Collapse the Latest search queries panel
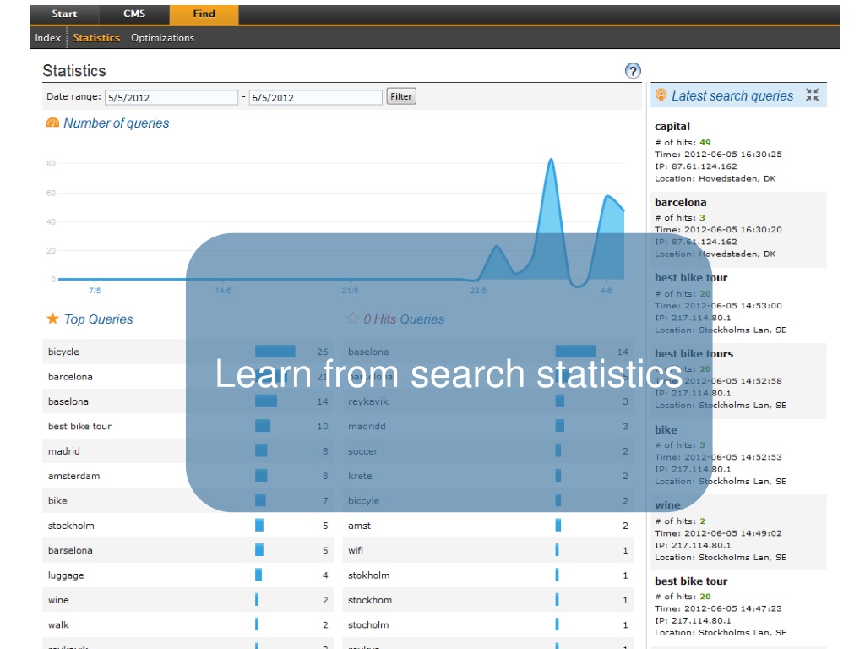865x649 pixels. coord(812,95)
